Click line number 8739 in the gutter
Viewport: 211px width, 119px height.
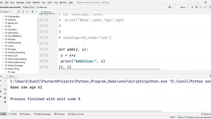pyautogui.click(x=44, y=61)
